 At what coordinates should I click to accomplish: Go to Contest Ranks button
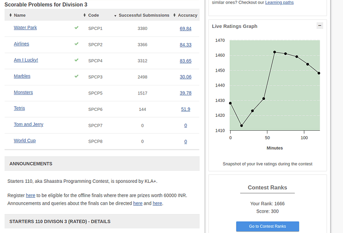tap(267, 227)
